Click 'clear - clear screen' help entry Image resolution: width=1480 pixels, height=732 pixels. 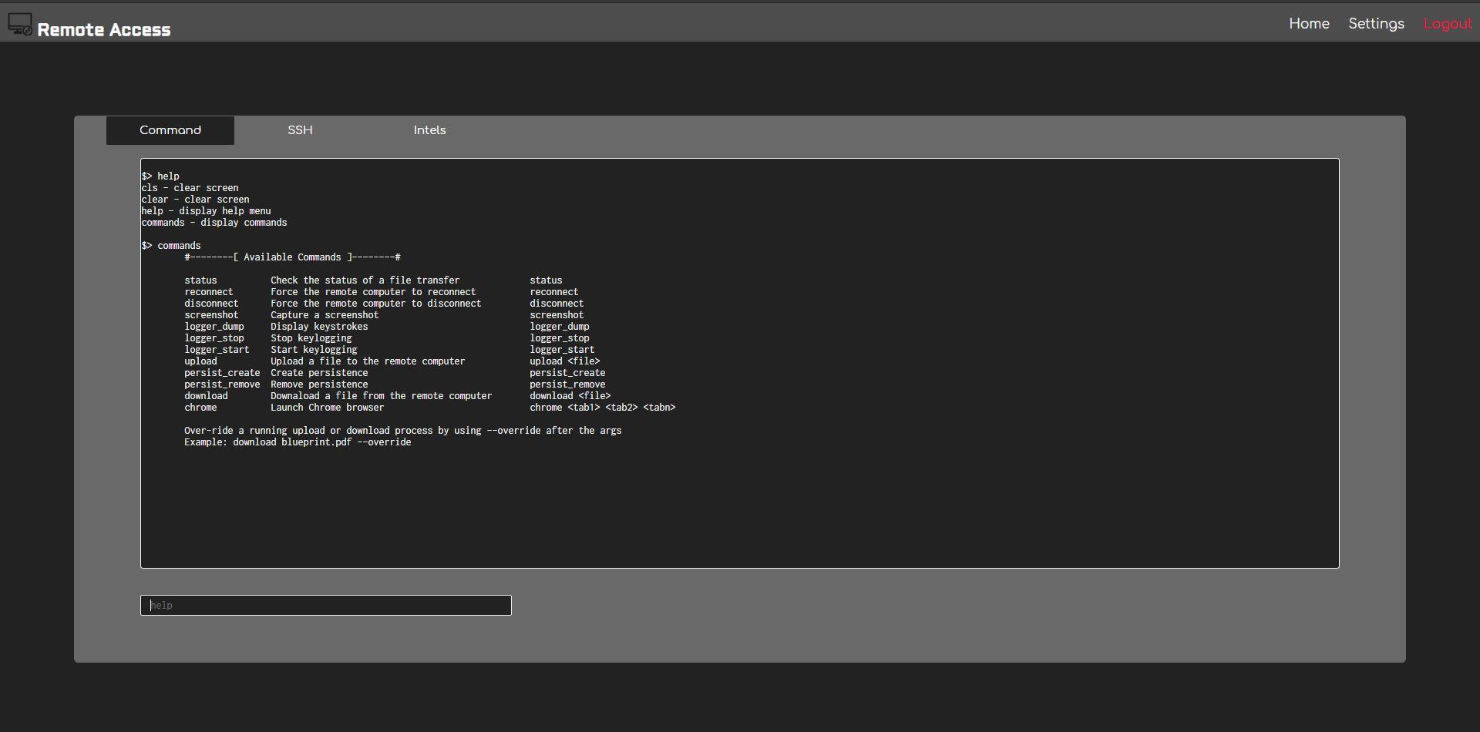click(195, 200)
